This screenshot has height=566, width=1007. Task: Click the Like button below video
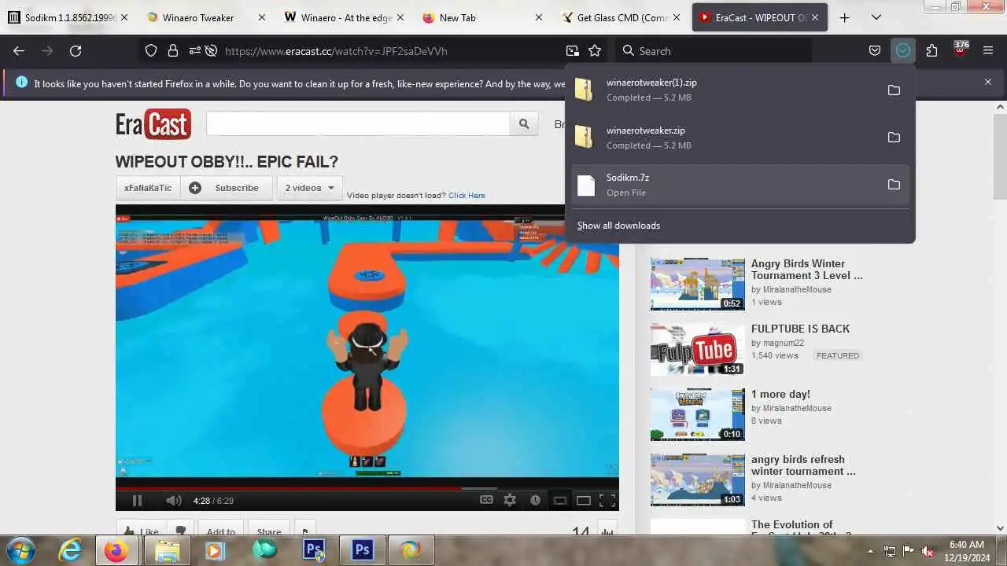coord(142,531)
